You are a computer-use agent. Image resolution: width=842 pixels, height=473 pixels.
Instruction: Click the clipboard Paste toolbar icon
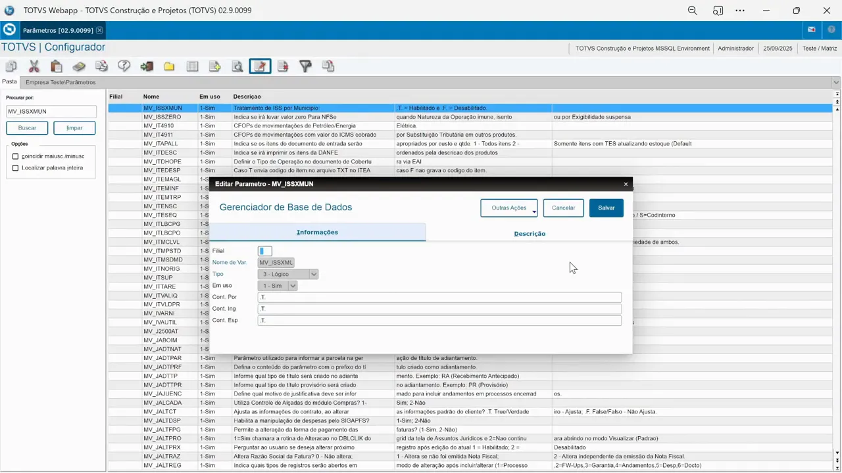click(57, 66)
